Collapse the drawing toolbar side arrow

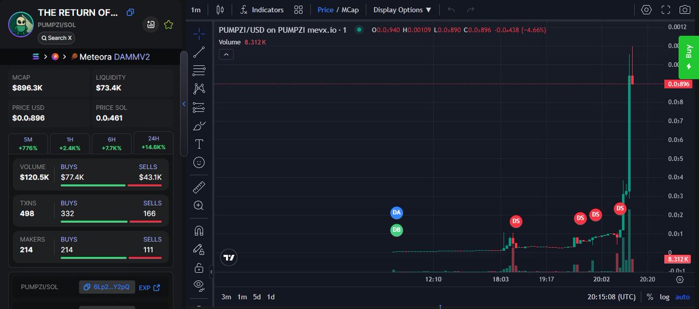pos(211,272)
